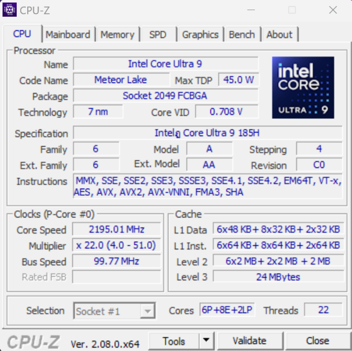The height and width of the screenshot is (351, 352).
Task: Click the Stepping value 4
Action: pyautogui.click(x=319, y=149)
